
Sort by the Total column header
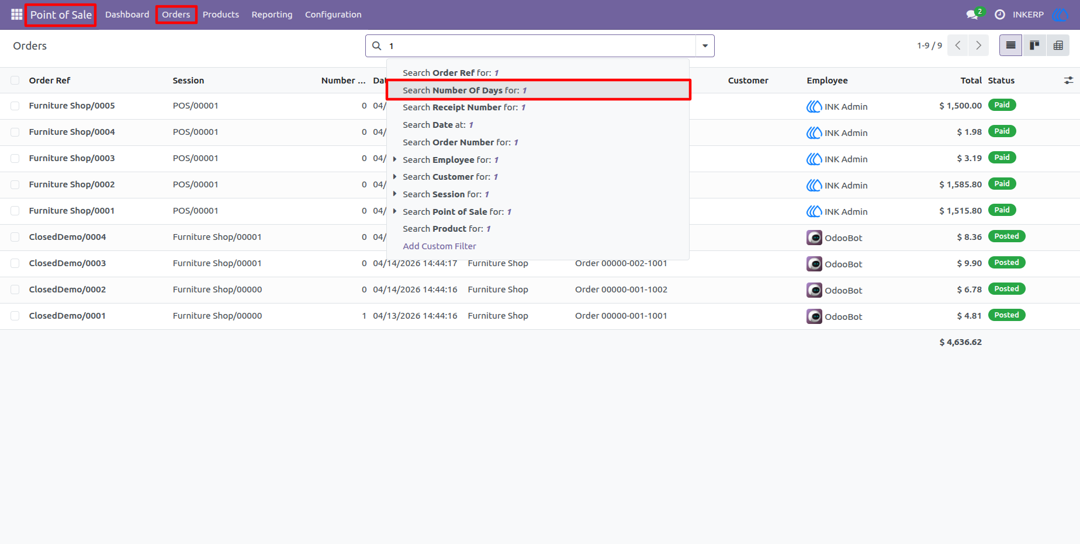(x=971, y=81)
